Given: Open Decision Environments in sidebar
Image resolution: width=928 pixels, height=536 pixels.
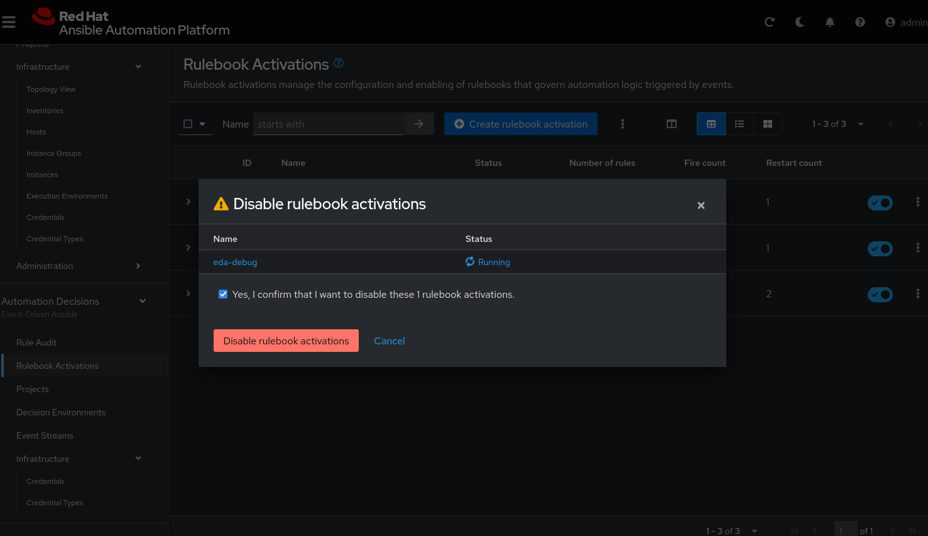Looking at the screenshot, I should [61, 412].
